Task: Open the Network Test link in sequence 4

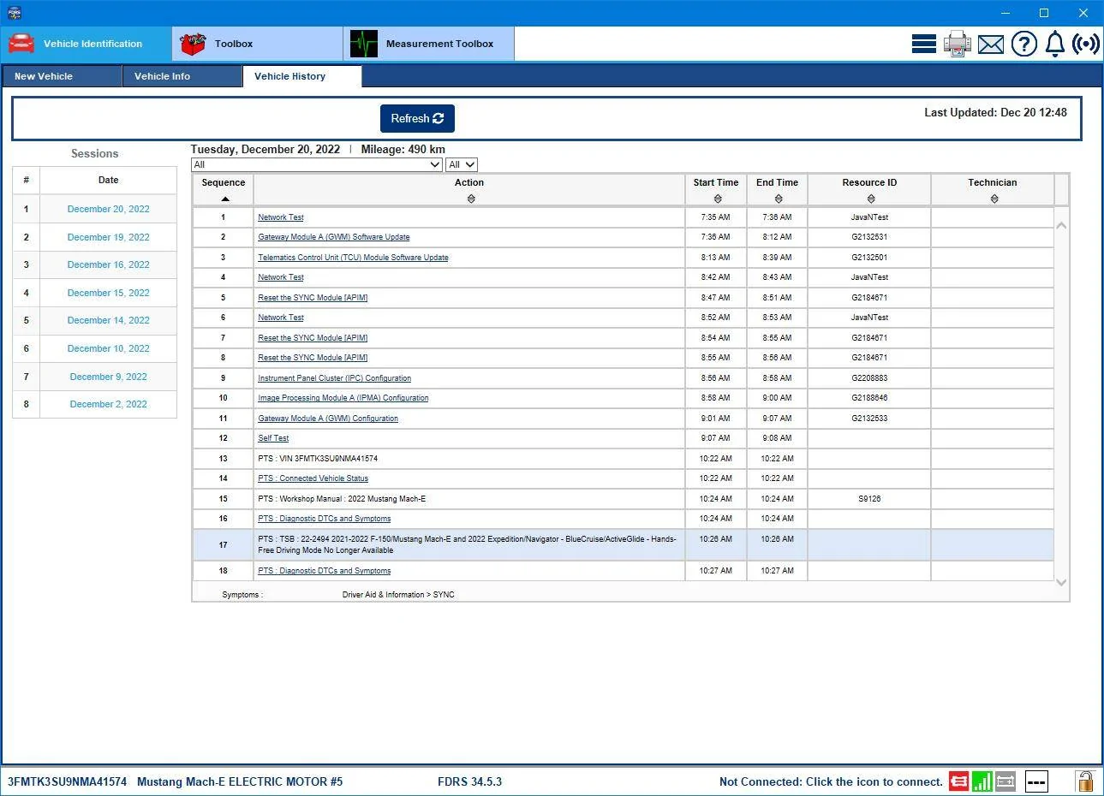Action: click(x=281, y=277)
